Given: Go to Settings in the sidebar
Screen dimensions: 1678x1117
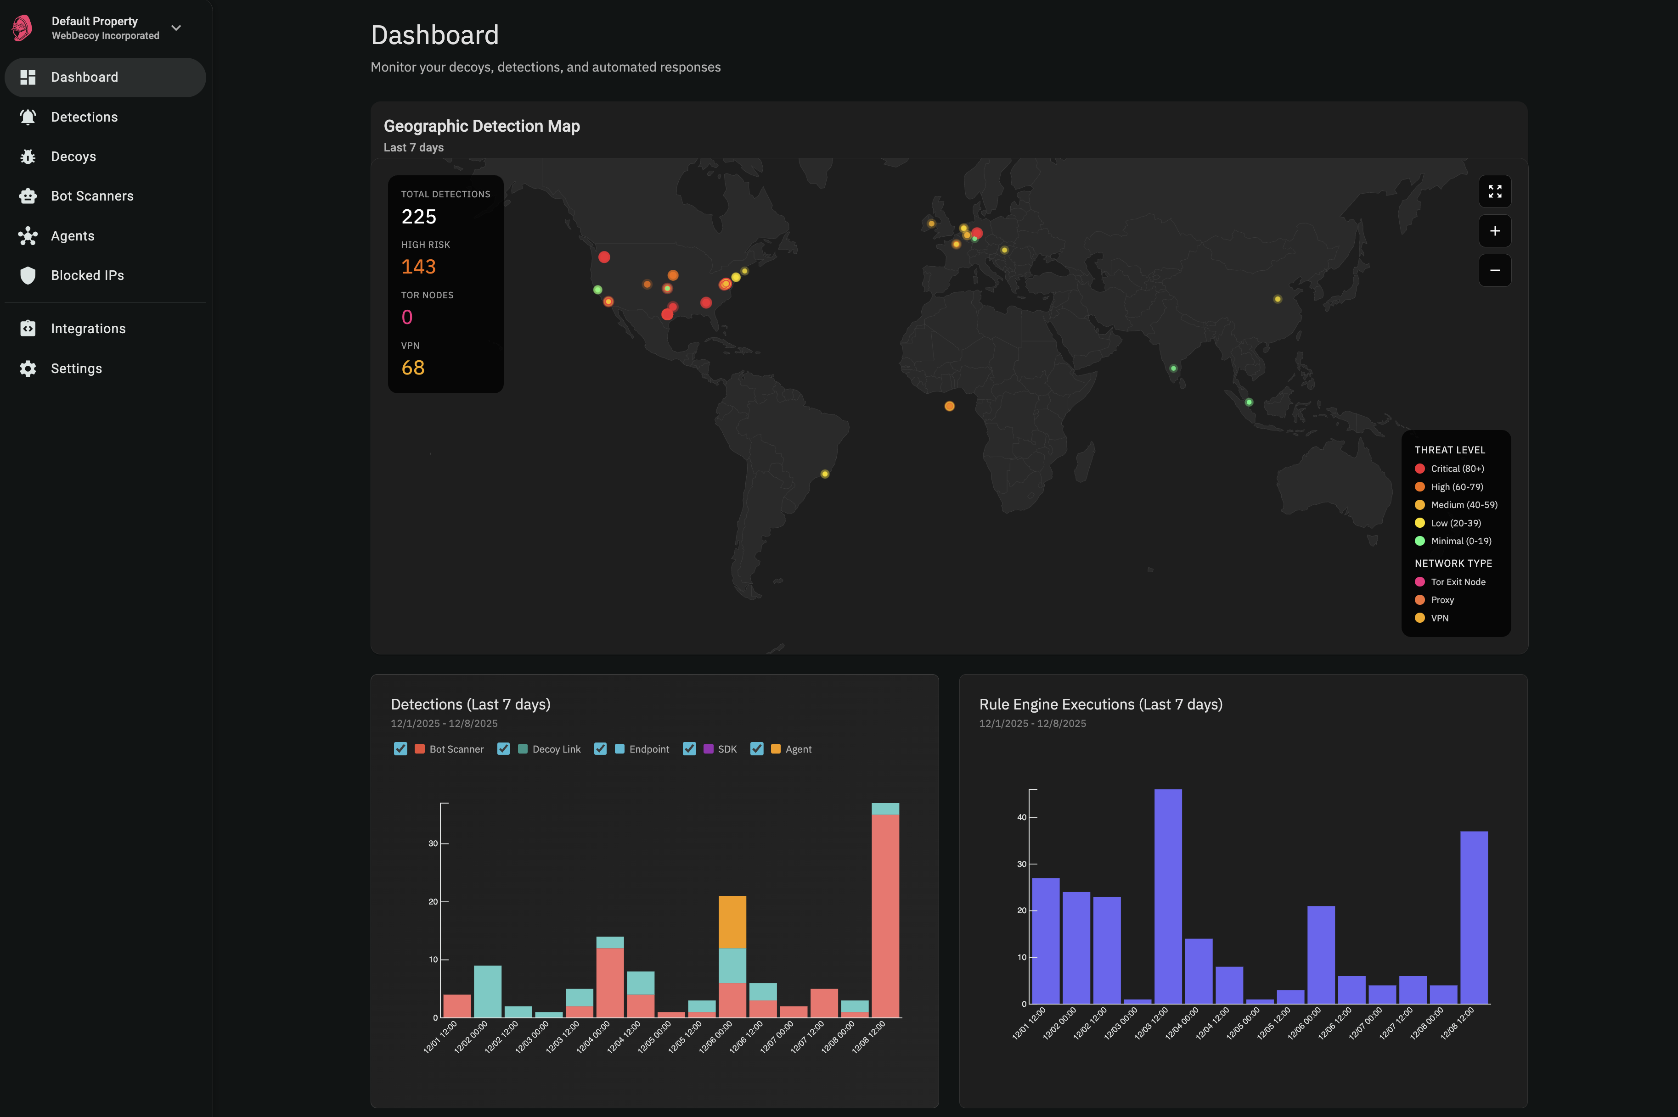Looking at the screenshot, I should click(76, 369).
